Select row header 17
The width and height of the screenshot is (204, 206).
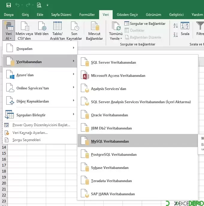[4, 165]
